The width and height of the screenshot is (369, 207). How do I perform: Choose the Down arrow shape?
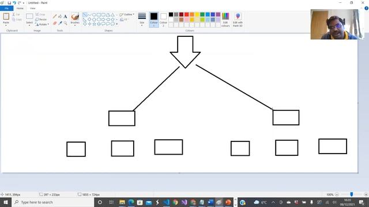(85, 24)
